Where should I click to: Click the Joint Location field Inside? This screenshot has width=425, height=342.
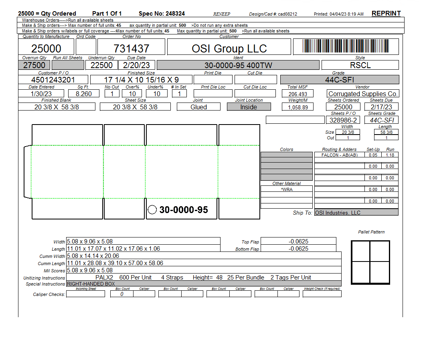(x=249, y=107)
